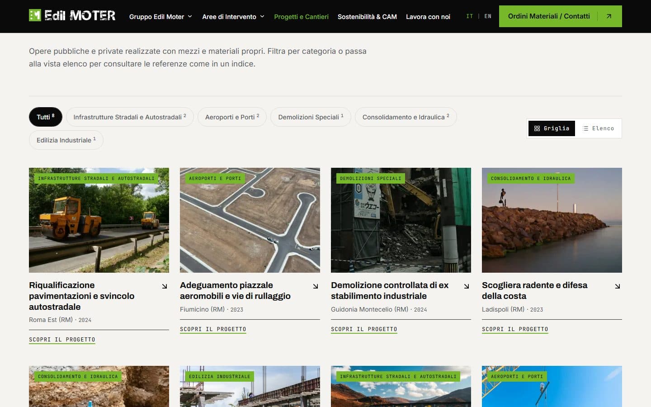The height and width of the screenshot is (407, 651).
Task: Filter by Aeroporti e Porti
Action: (x=232, y=117)
